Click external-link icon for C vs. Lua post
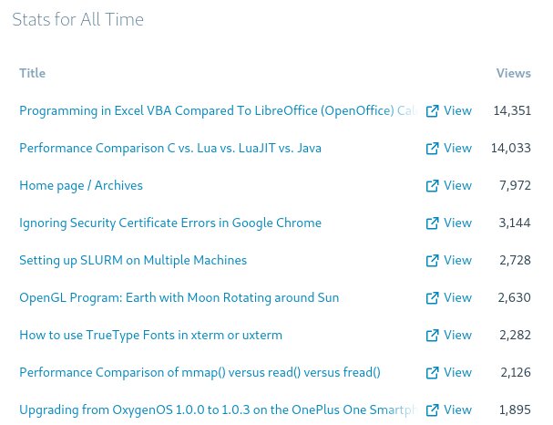Image resolution: width=553 pixels, height=425 pixels. pos(433,149)
